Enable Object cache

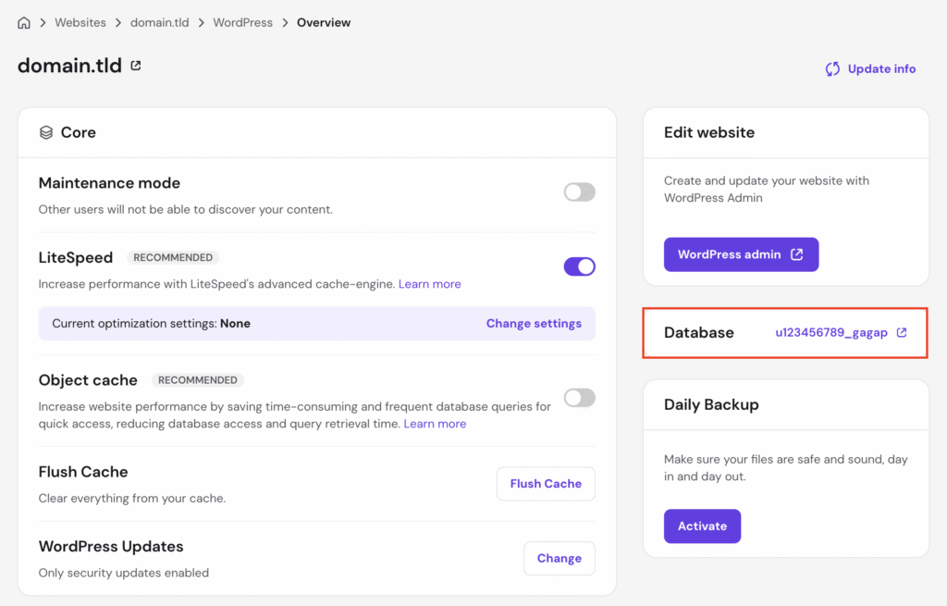(579, 398)
